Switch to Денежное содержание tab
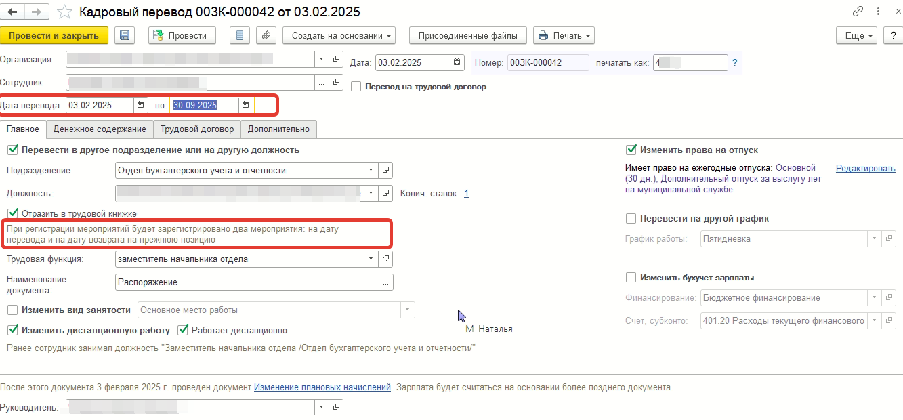 pyautogui.click(x=100, y=129)
